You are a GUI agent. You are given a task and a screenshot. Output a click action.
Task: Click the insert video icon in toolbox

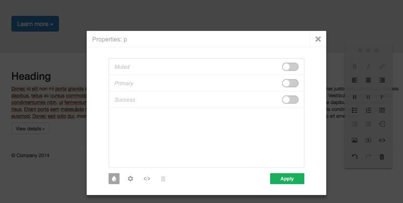[x=368, y=141]
